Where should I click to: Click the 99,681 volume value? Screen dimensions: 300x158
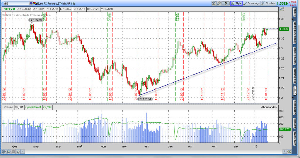tap(19, 107)
